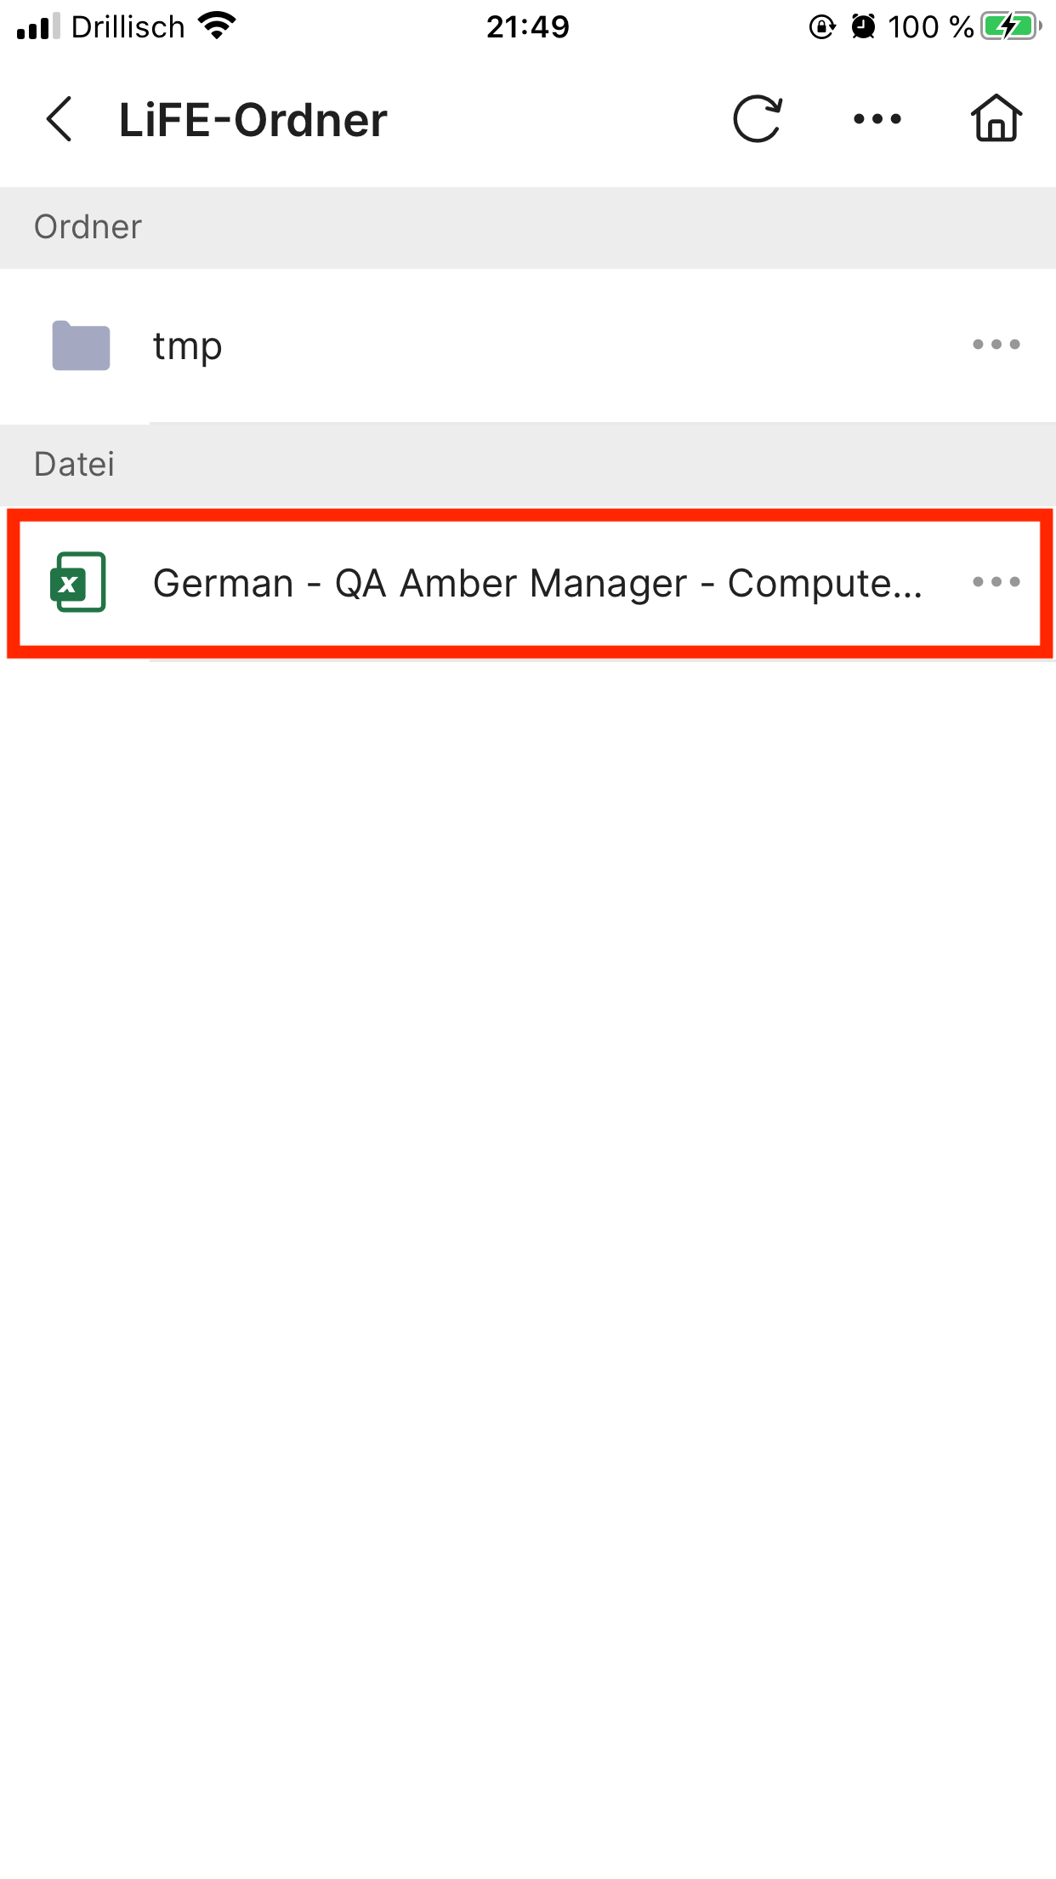
Task: Tap the alarm clock status icon
Action: point(864,27)
